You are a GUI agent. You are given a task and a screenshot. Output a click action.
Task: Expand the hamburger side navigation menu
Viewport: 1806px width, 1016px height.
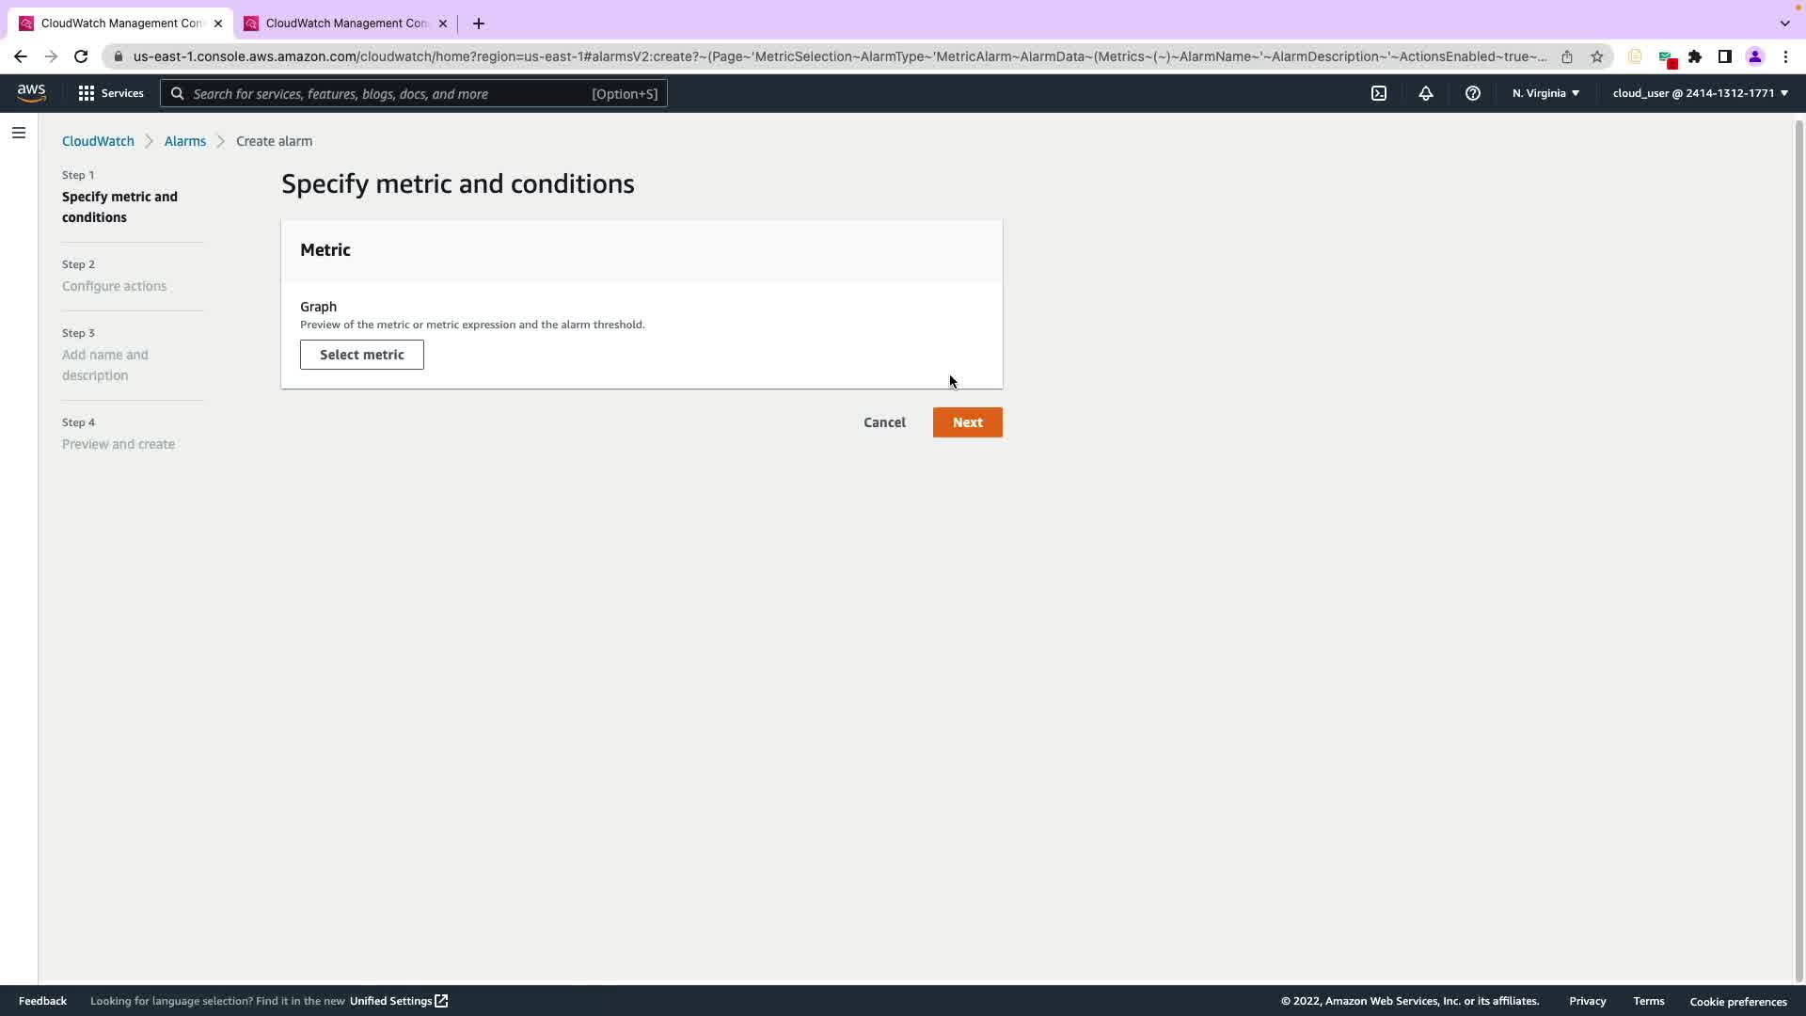(18, 133)
